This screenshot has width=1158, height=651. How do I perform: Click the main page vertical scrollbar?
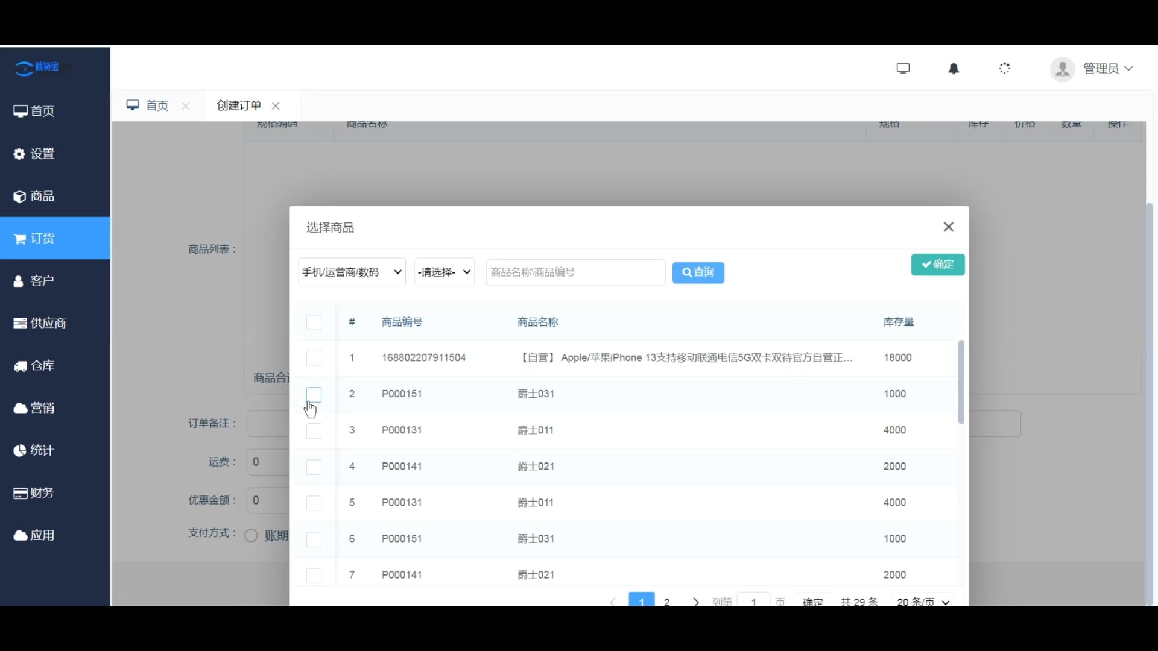pyautogui.click(x=1150, y=403)
